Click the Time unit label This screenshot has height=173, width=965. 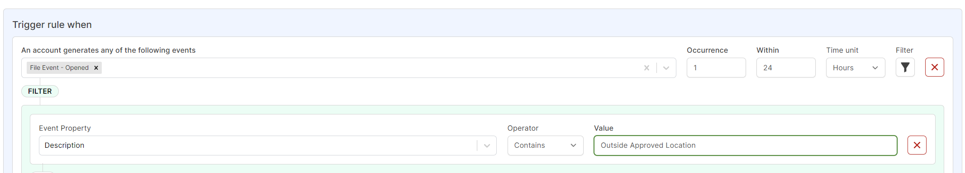point(842,50)
